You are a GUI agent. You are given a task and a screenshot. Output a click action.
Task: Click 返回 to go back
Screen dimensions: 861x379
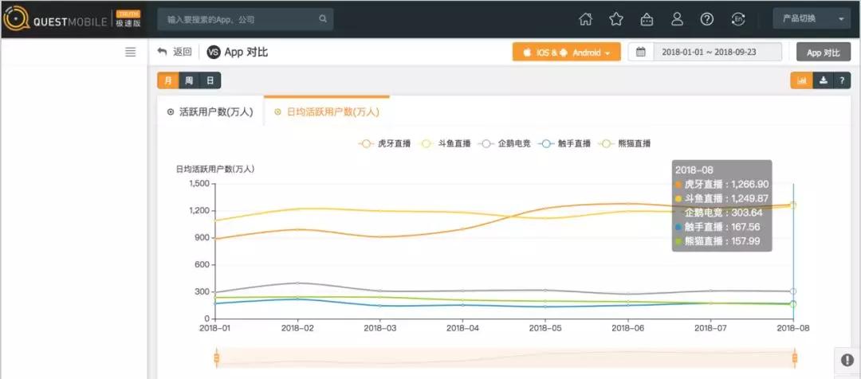point(183,52)
